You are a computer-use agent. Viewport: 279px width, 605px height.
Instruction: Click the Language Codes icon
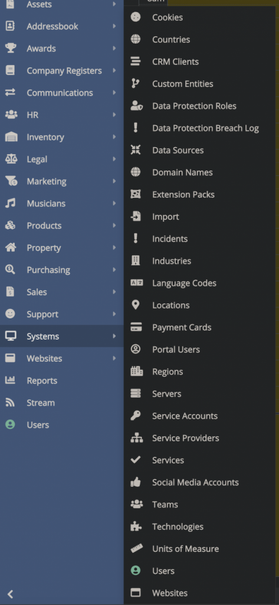point(137,283)
